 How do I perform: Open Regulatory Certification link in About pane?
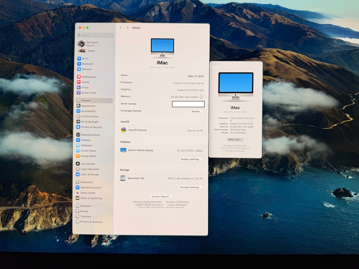click(177, 202)
